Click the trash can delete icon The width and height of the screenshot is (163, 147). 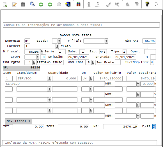click(x=23, y=5)
